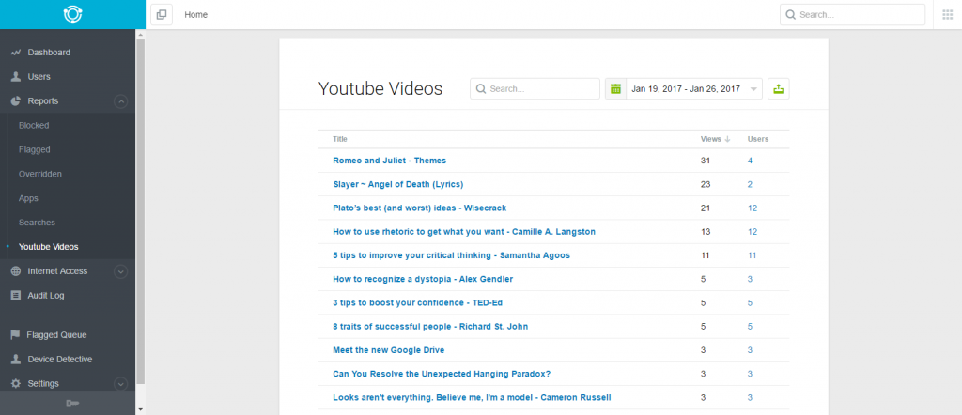Expand the Internet Access chevron
The width and height of the screenshot is (962, 415).
point(121,271)
